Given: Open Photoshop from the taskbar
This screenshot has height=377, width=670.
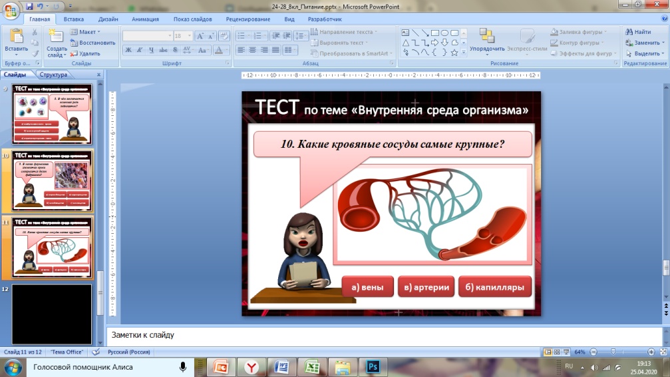Looking at the screenshot, I should coord(373,366).
